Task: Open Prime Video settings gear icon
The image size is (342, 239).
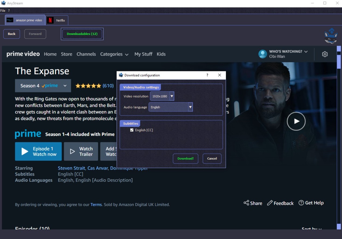Action: coord(325,54)
